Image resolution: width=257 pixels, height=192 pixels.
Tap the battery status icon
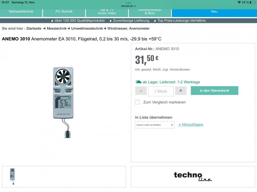tap(253, 2)
